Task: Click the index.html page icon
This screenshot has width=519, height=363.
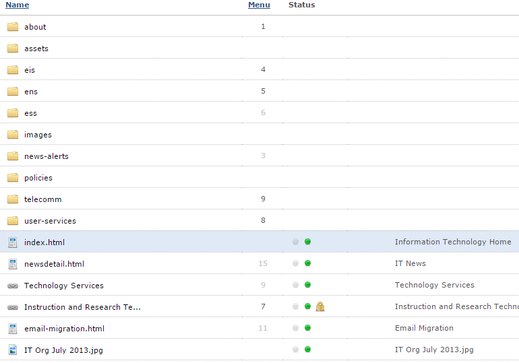Action: click(13, 242)
